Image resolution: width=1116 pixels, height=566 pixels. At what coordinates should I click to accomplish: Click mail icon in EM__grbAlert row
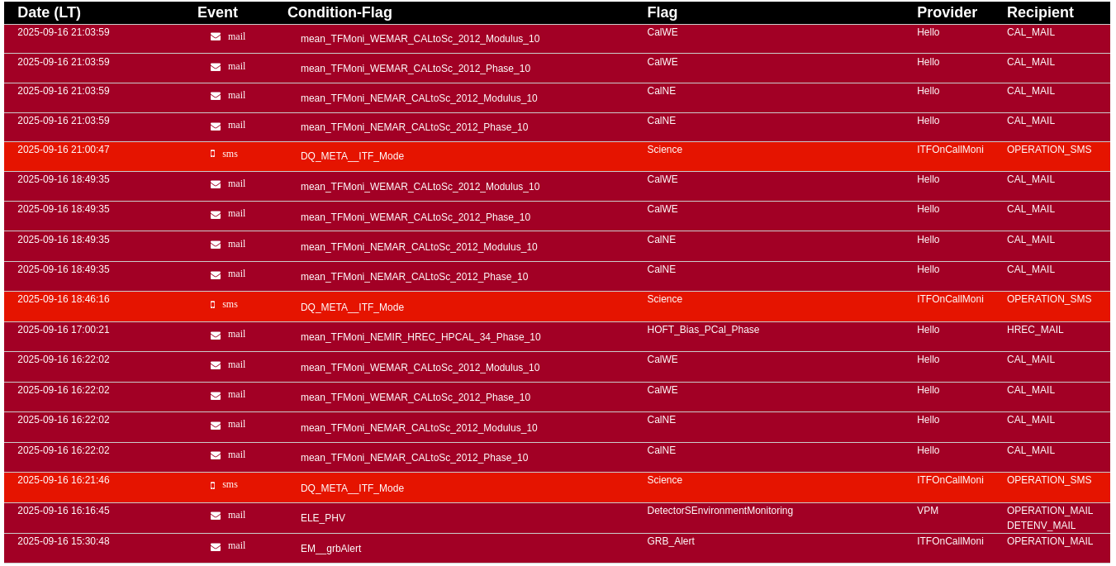[x=216, y=547]
